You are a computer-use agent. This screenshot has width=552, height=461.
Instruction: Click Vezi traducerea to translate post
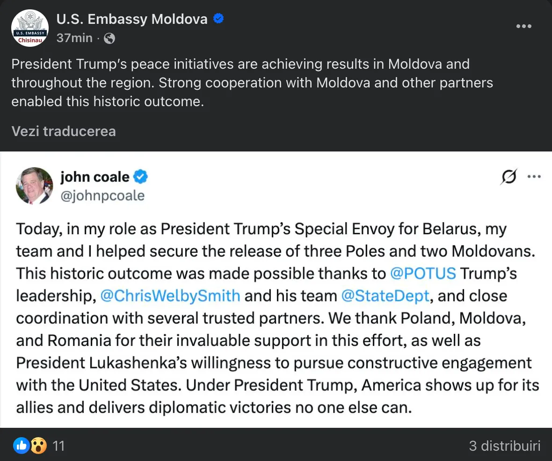click(64, 131)
